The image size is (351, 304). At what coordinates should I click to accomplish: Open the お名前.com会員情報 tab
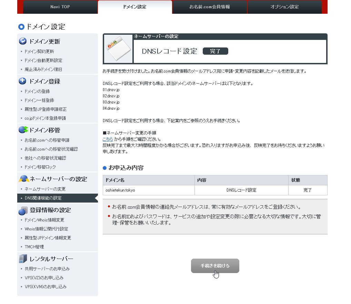coord(210,7)
